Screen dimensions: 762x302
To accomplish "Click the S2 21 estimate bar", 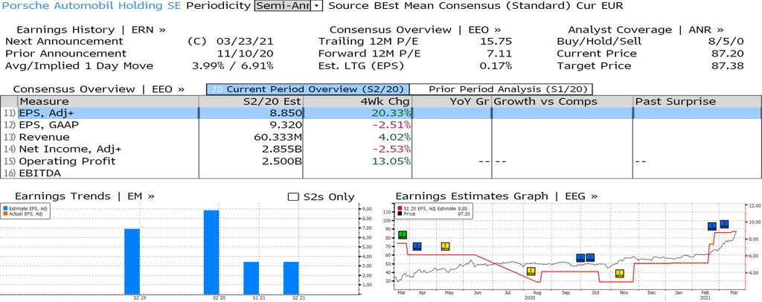I will pyautogui.click(x=291, y=277).
